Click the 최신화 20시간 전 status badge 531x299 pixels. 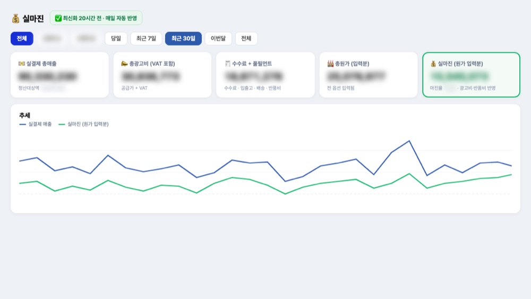[96, 18]
